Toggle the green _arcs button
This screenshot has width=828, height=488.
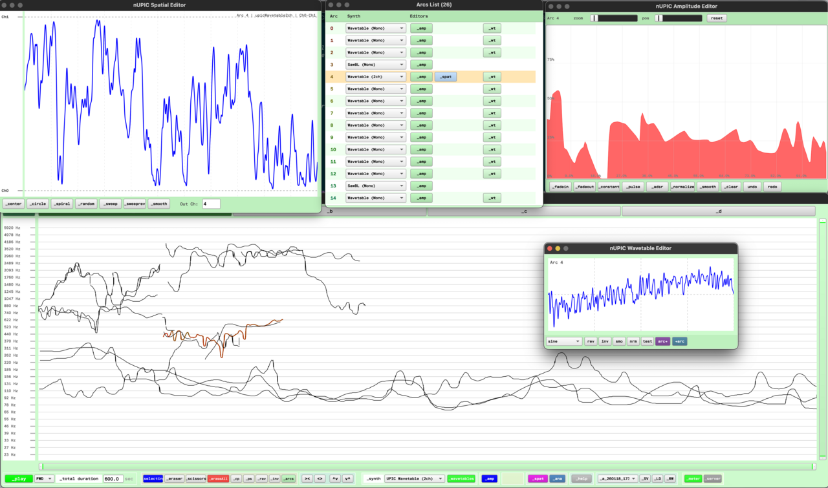289,479
